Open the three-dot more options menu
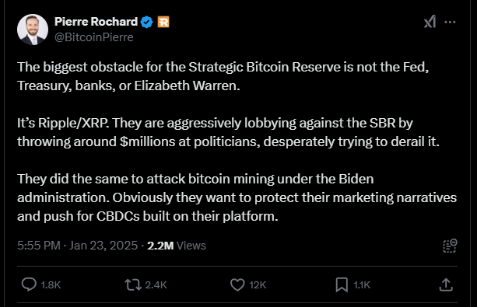This screenshot has width=477, height=307. tap(450, 22)
